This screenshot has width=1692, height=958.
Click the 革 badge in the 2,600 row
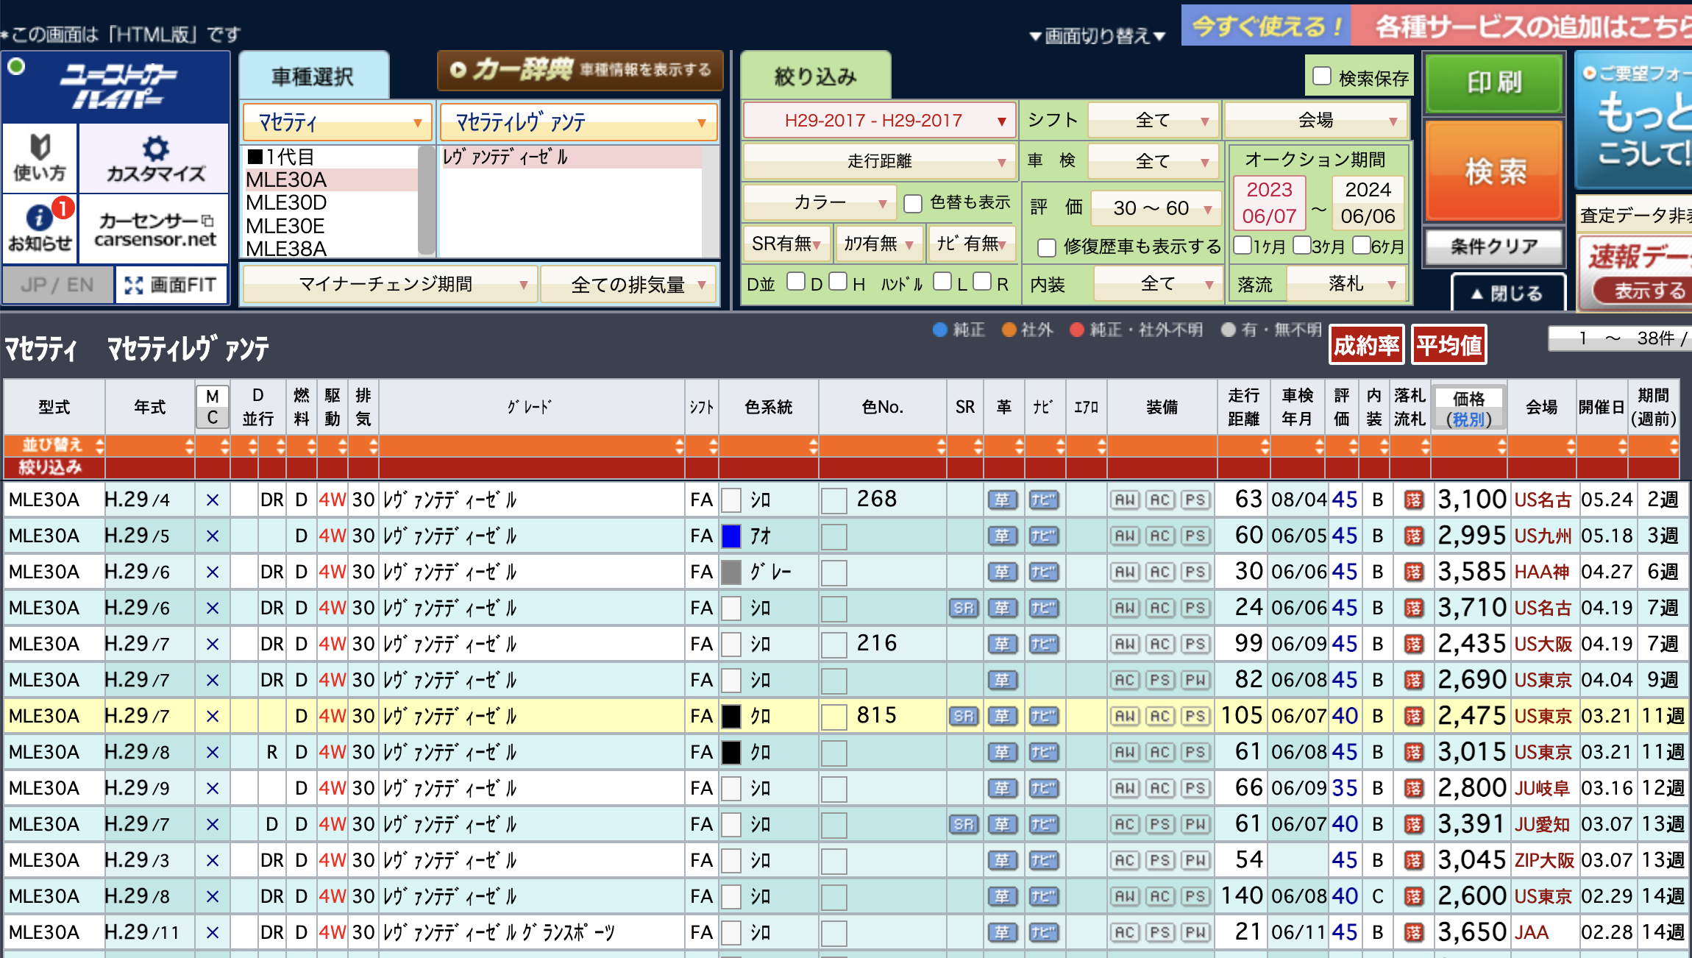tap(1003, 897)
